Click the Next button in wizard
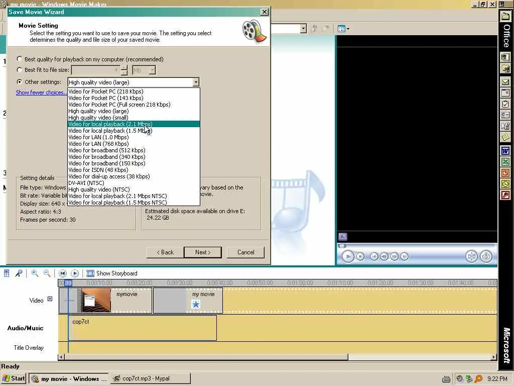Viewport: 514px width, 386px height. [x=203, y=252]
